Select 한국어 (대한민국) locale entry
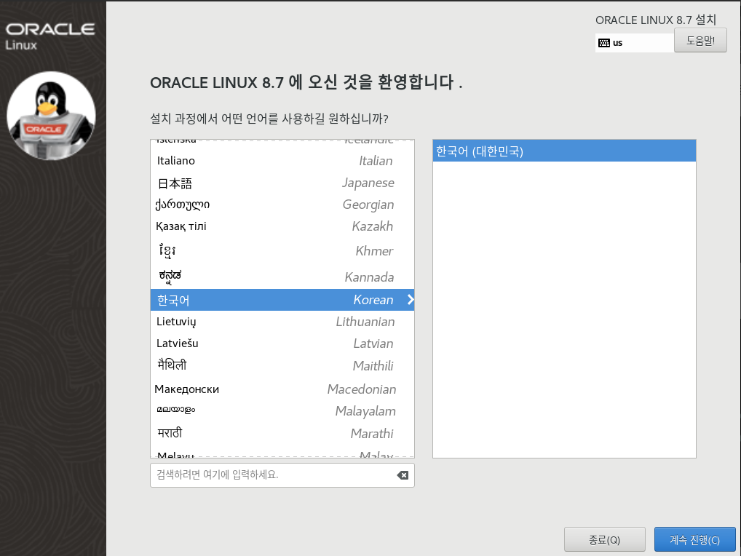 [x=564, y=151]
